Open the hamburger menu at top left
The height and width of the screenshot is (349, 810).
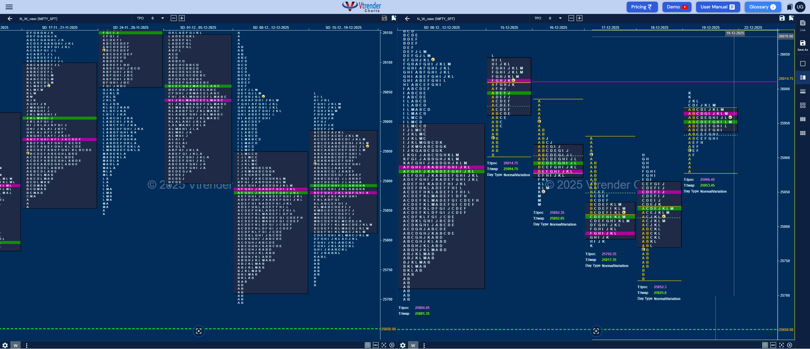click(x=9, y=7)
